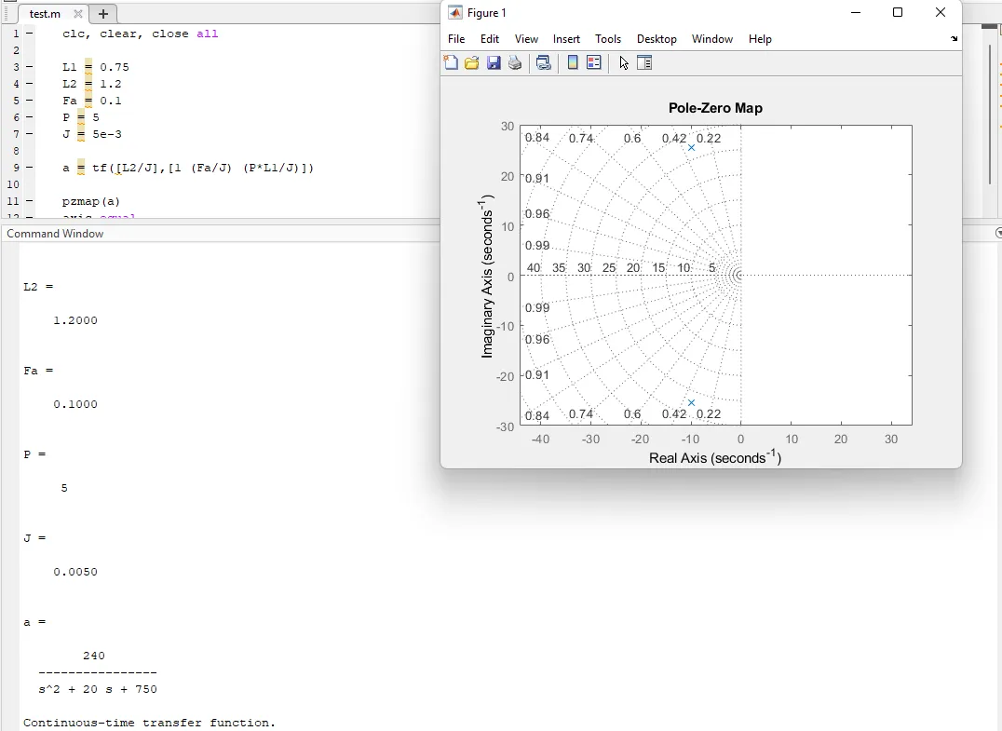Save the figure using the floppy disk icon
The height and width of the screenshot is (731, 1002).
point(494,63)
